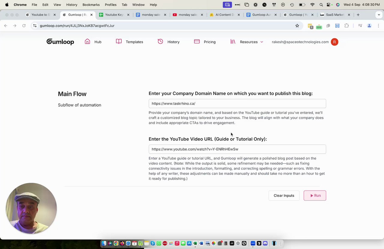Click the account email rakesh@spaceotechnologies.com
Image resolution: width=384 pixels, height=249 pixels.
[300, 42]
